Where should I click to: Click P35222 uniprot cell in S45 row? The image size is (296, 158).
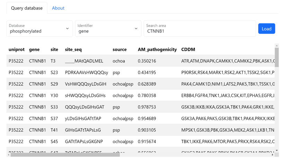click(x=16, y=142)
